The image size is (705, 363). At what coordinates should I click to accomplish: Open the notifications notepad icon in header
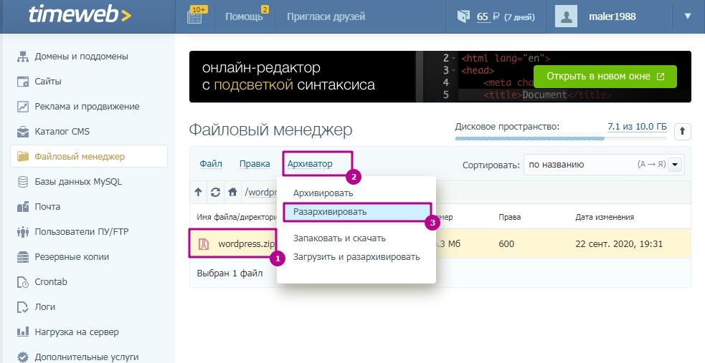pos(194,16)
